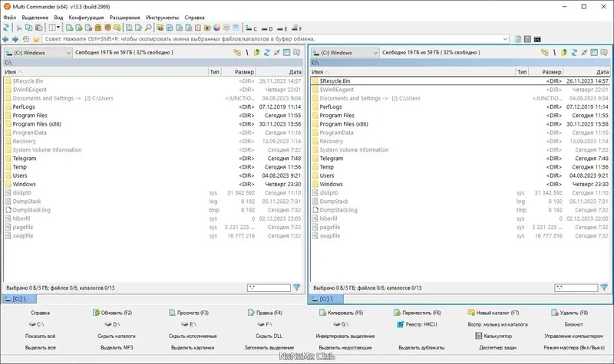Click the magnifier search icon in the toolbar
The image size is (614, 364).
148,28
